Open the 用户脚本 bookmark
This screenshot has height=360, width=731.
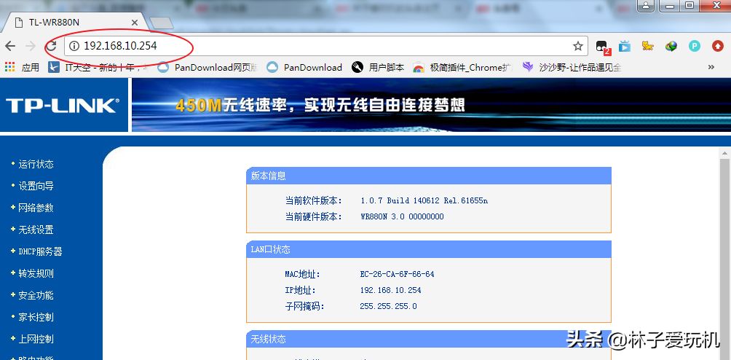378,67
